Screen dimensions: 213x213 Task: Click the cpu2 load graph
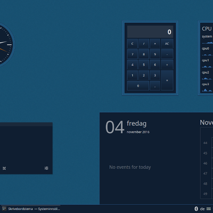coord(207,78)
